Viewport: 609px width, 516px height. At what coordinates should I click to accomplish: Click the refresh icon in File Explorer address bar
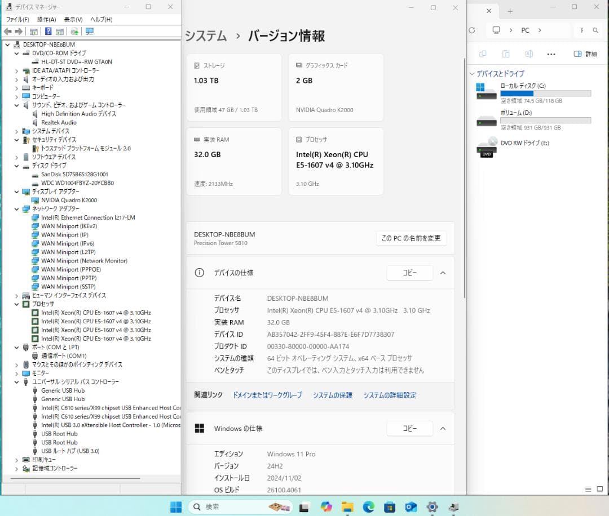(472, 30)
